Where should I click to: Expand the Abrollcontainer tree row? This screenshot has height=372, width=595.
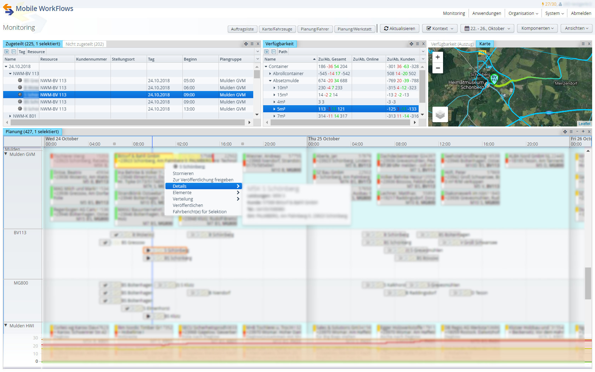coord(270,74)
